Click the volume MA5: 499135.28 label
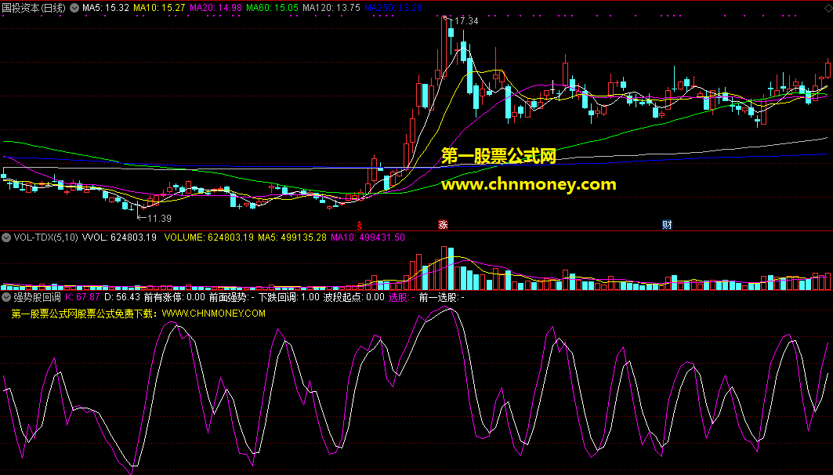This screenshot has width=833, height=475. pyautogui.click(x=292, y=237)
